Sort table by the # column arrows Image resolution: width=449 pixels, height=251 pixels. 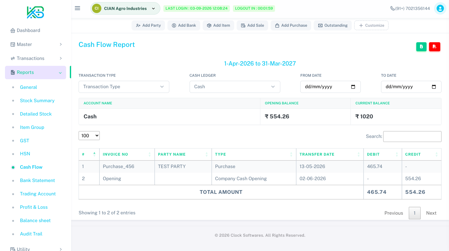(94, 154)
